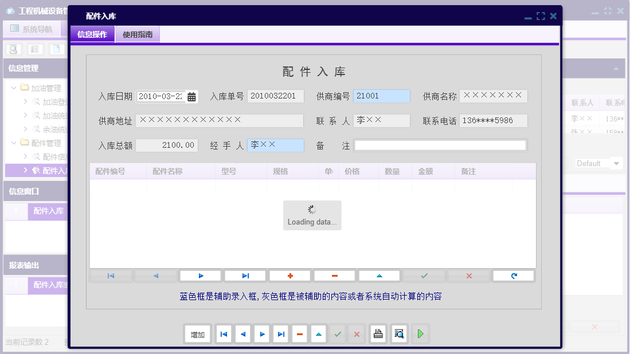
Task: Click the green confirm checkmark in grid navigator
Action: click(424, 276)
